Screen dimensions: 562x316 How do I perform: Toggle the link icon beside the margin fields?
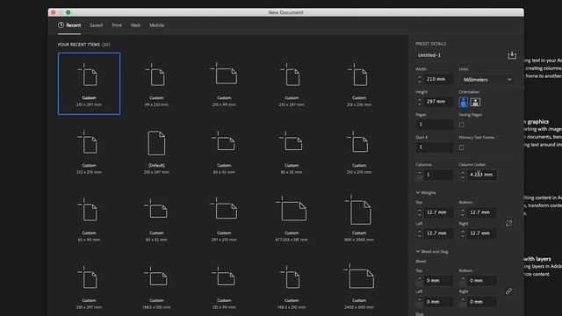[508, 223]
